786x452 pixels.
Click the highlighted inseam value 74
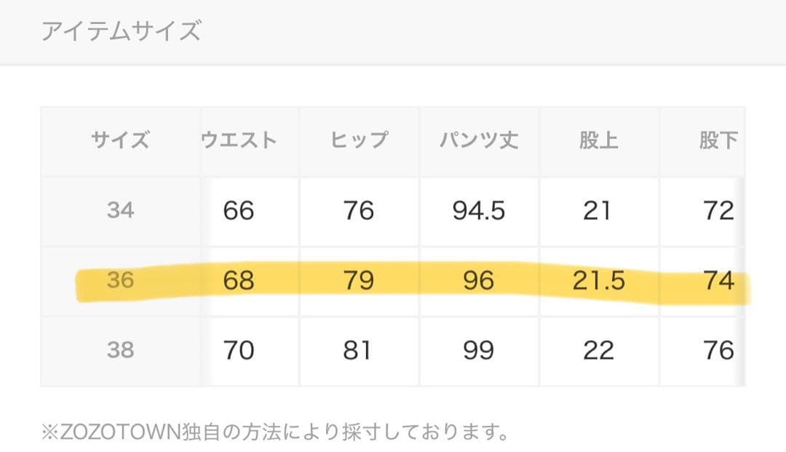(718, 280)
